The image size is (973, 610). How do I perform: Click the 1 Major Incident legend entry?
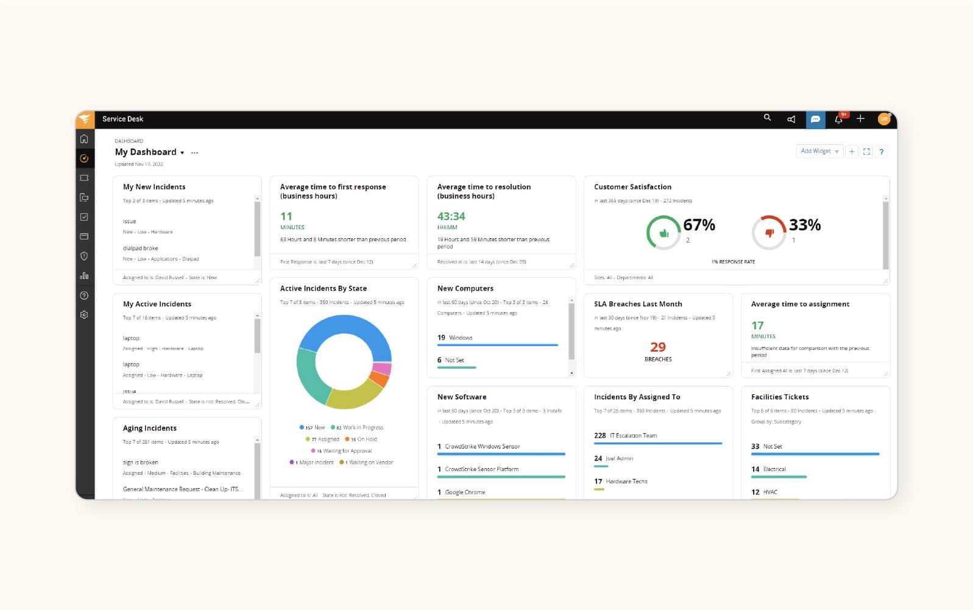coord(311,463)
